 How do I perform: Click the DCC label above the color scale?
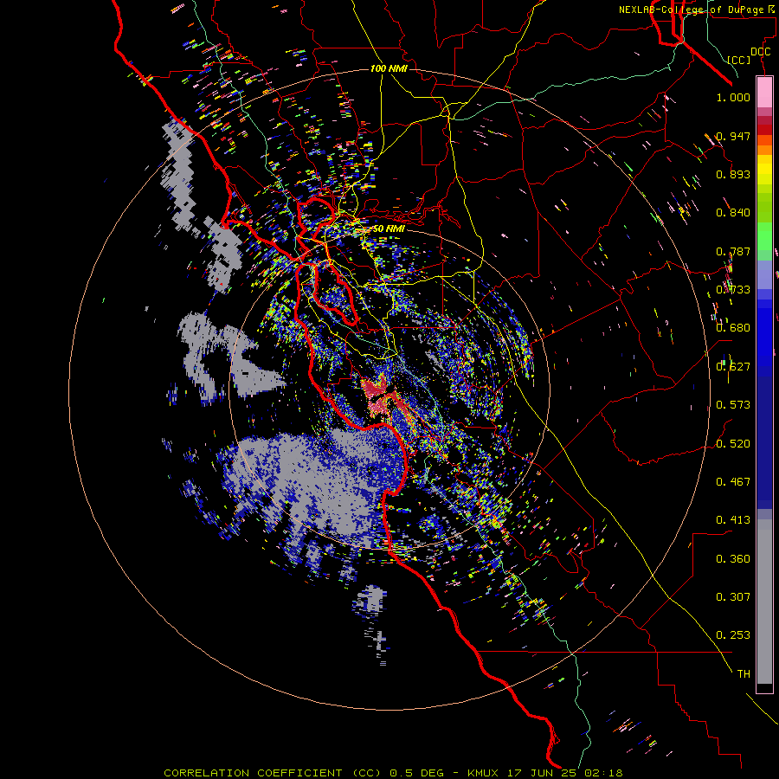(760, 52)
